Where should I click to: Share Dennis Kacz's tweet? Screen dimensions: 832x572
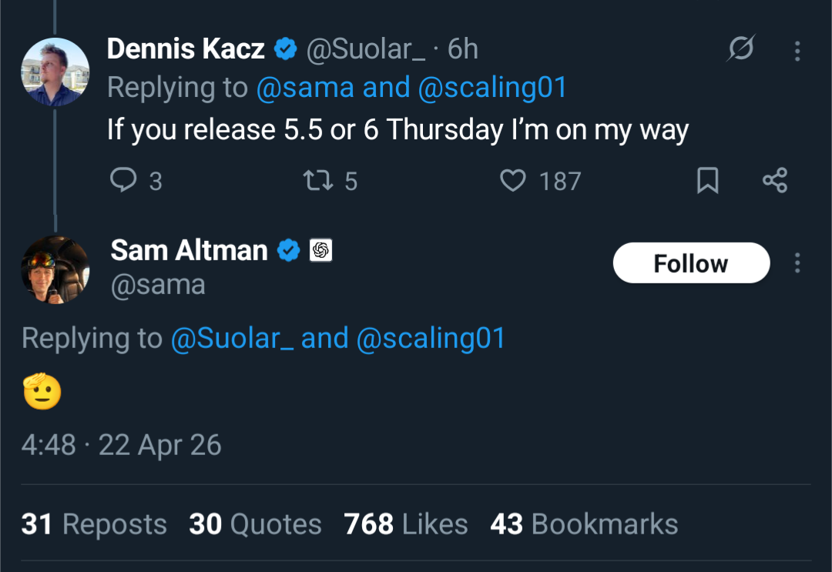(x=774, y=180)
